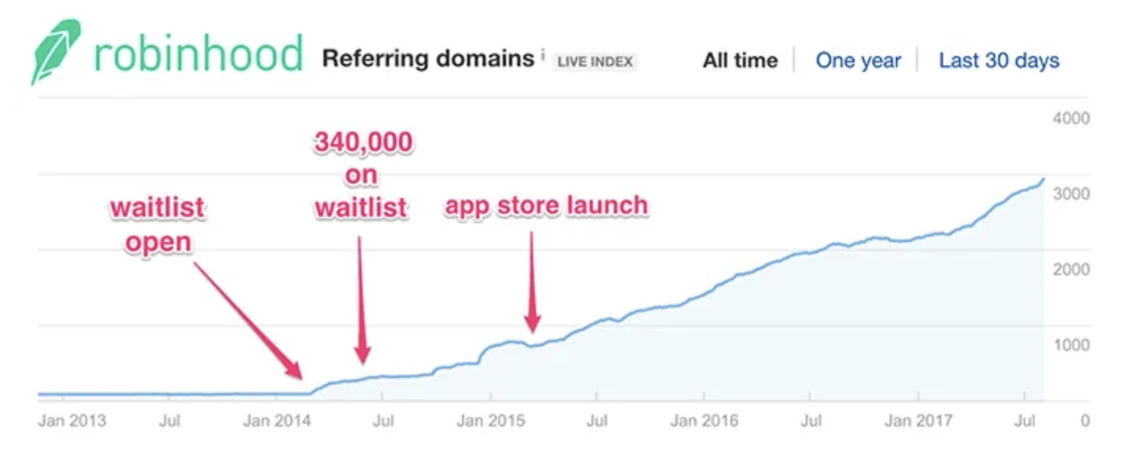Screen dimensions: 1145x467
Task: Click the Jan 2017 axis label
Action: (919, 420)
